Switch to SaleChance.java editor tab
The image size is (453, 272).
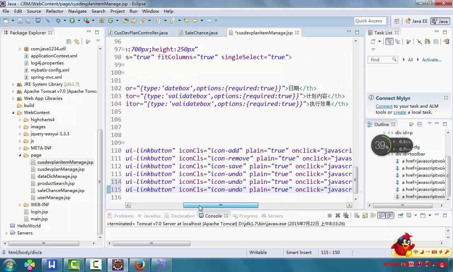point(201,33)
